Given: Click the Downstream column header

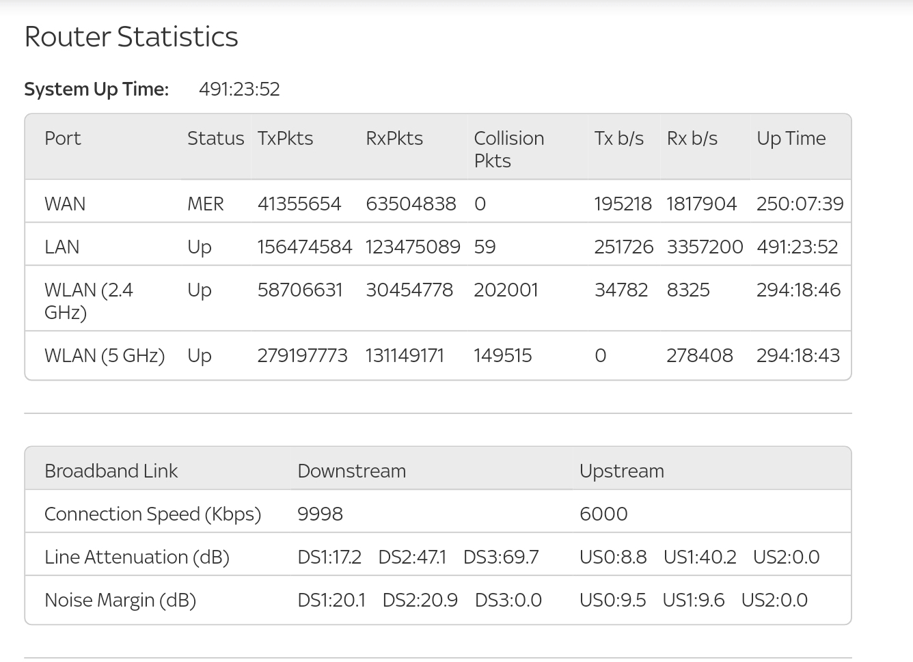Looking at the screenshot, I should [x=351, y=471].
